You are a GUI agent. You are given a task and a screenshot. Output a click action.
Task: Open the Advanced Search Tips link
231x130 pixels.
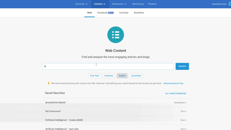pyautogui.click(x=173, y=83)
